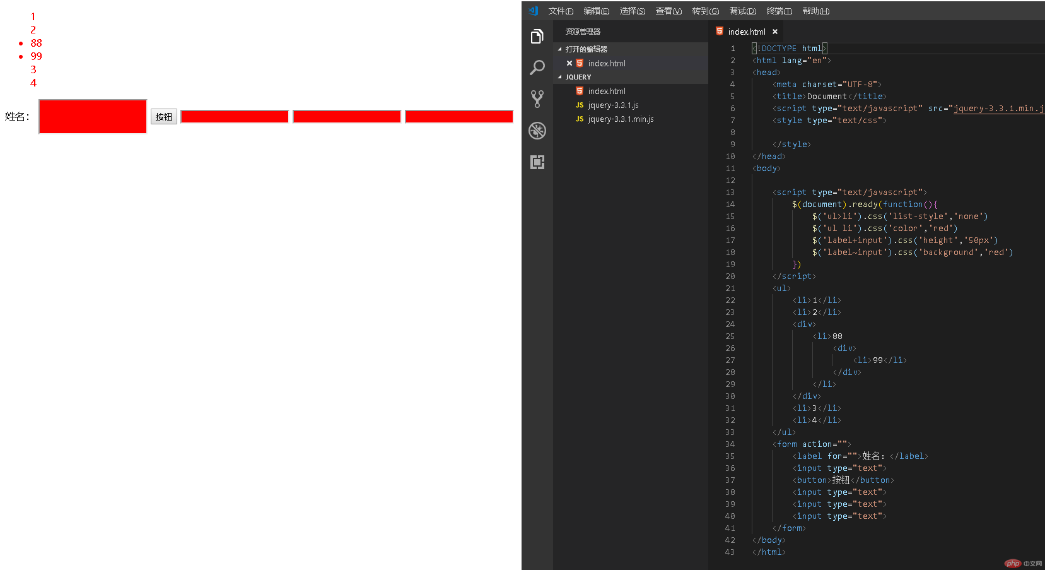1045x570 pixels.
Task: Click the HTML5 icon on index.html tab
Action: (720, 31)
